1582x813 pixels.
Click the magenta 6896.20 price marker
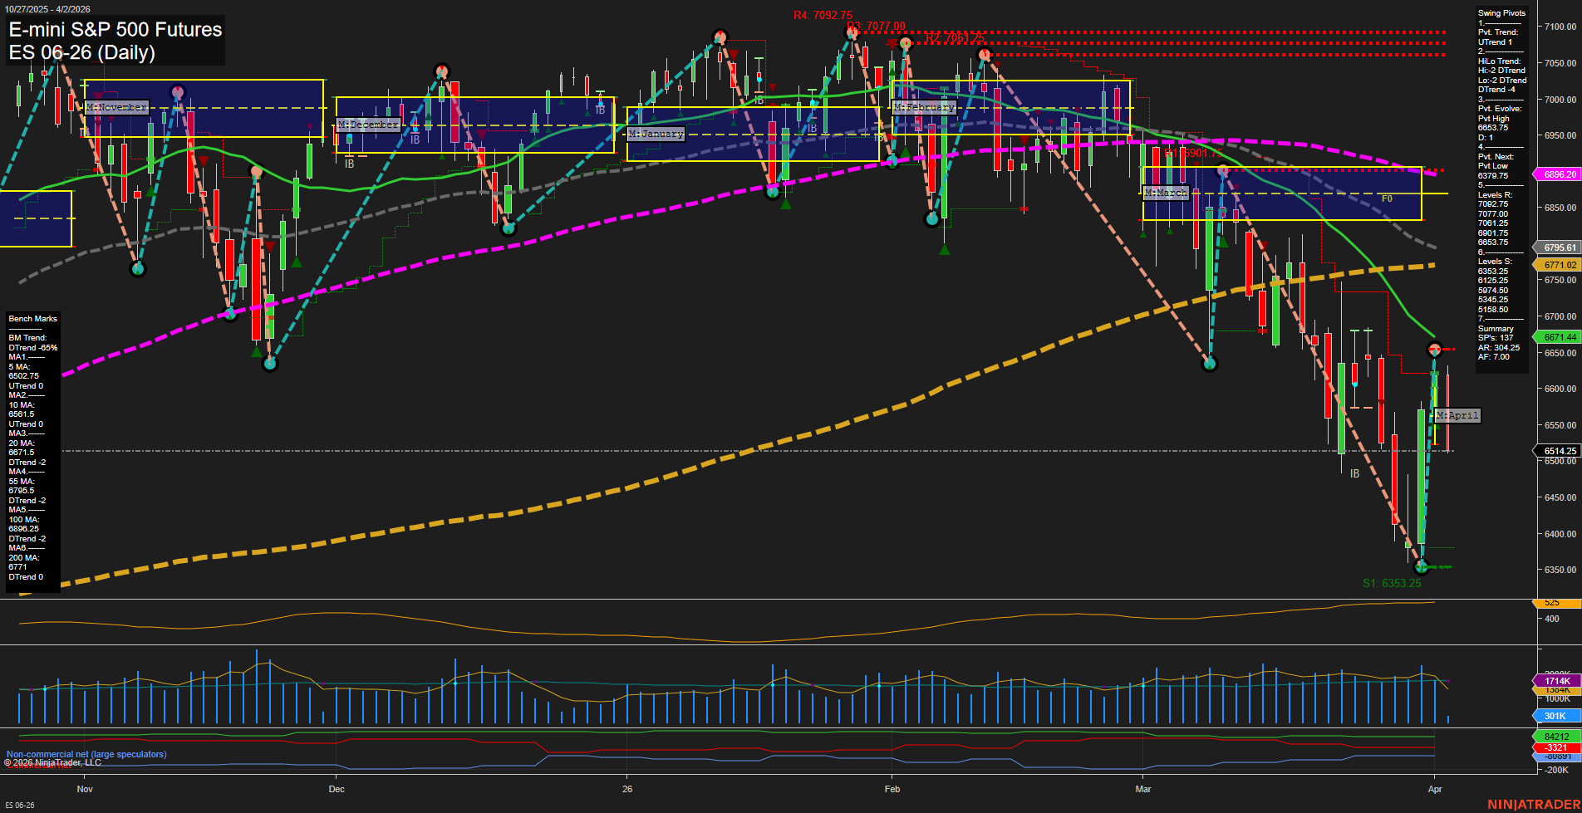1557,174
